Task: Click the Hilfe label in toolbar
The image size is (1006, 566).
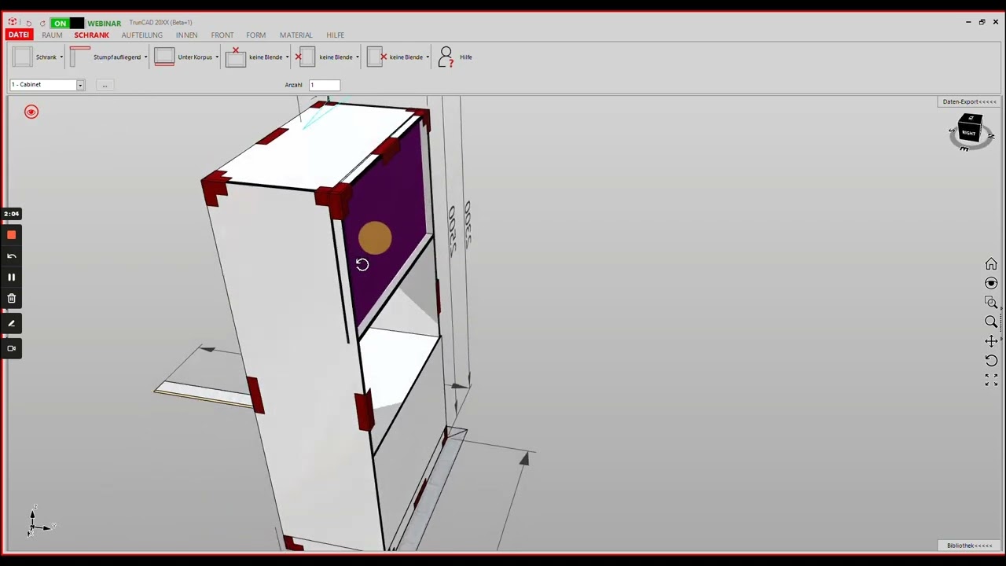Action: click(x=466, y=57)
